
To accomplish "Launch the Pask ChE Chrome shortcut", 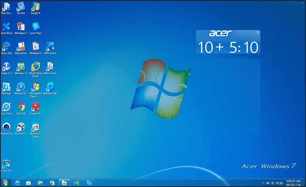I will pyautogui.click(x=21, y=109).
